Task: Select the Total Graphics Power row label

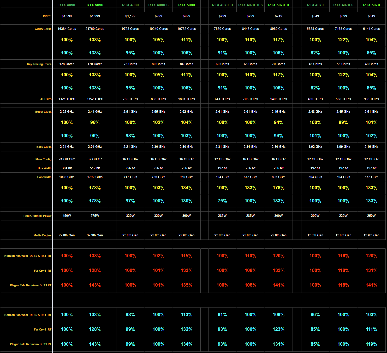Action: tap(37, 216)
